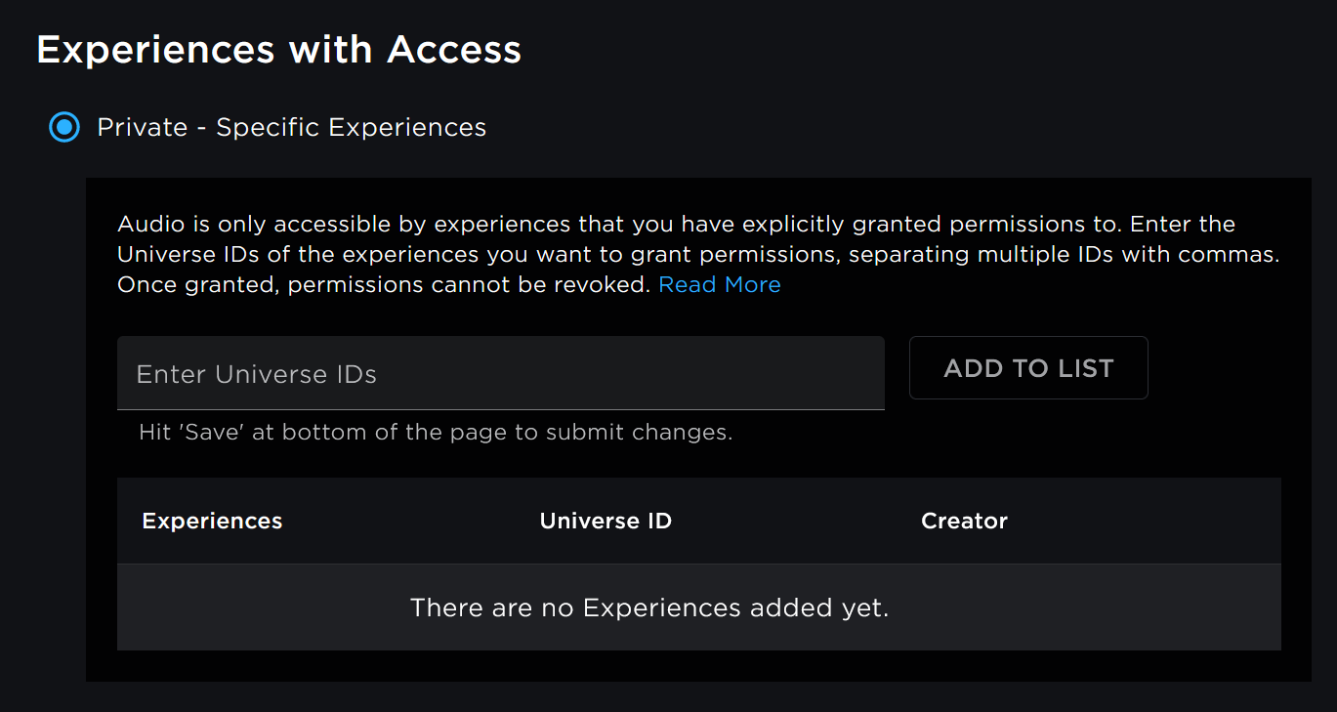Click the hint text about hitting 'Save'
1337x712 pixels.
(x=436, y=432)
